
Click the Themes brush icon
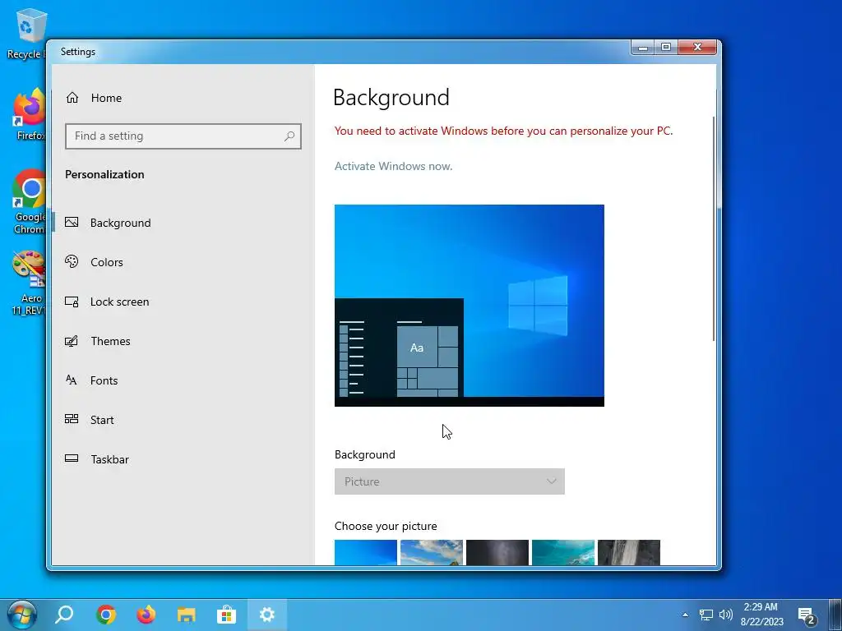point(72,341)
